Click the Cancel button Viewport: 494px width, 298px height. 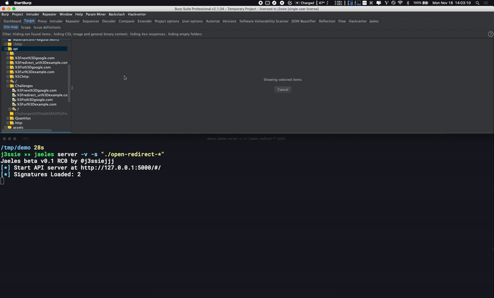(283, 89)
